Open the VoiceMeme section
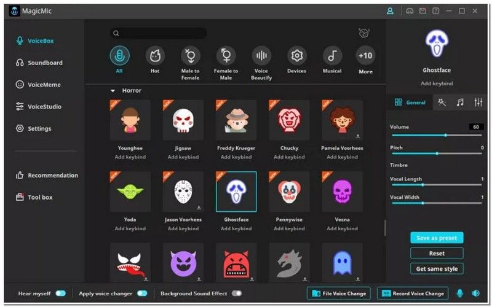492x307 pixels. [38, 85]
